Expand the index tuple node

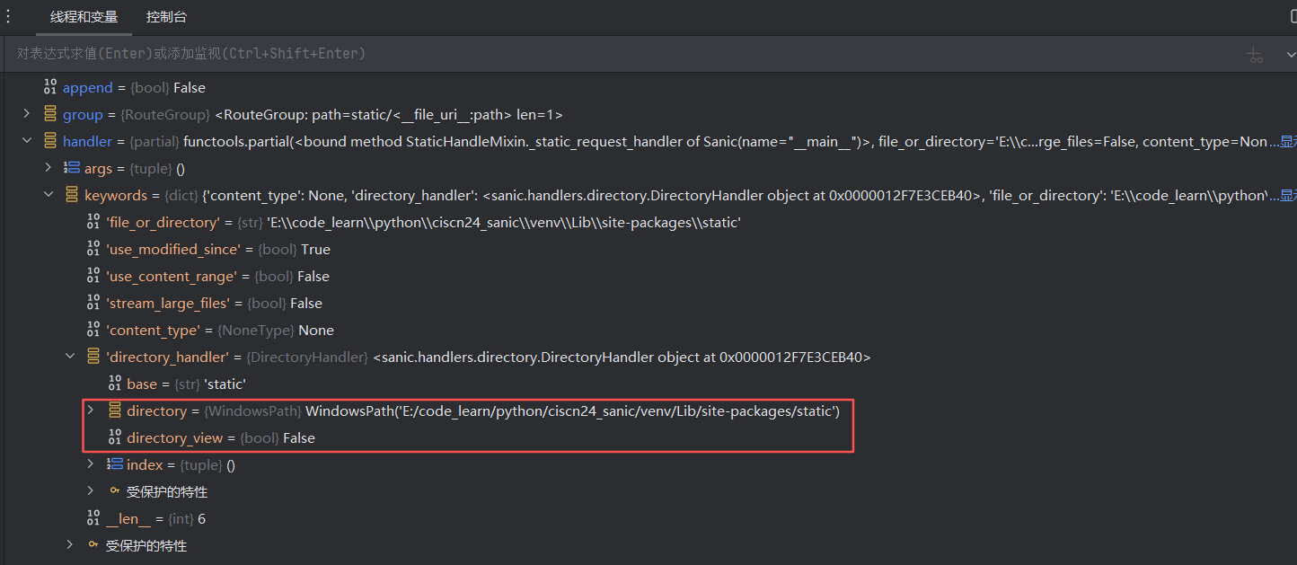(x=91, y=464)
